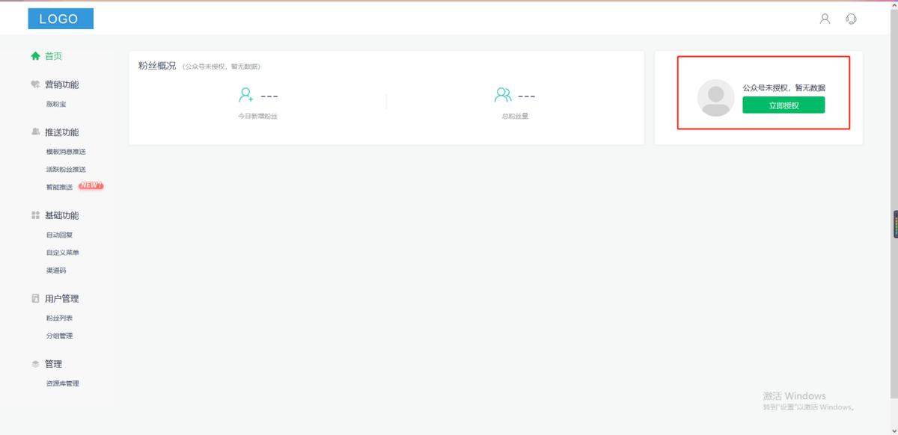Click the customer service headset icon
The width and height of the screenshot is (898, 435).
(851, 19)
